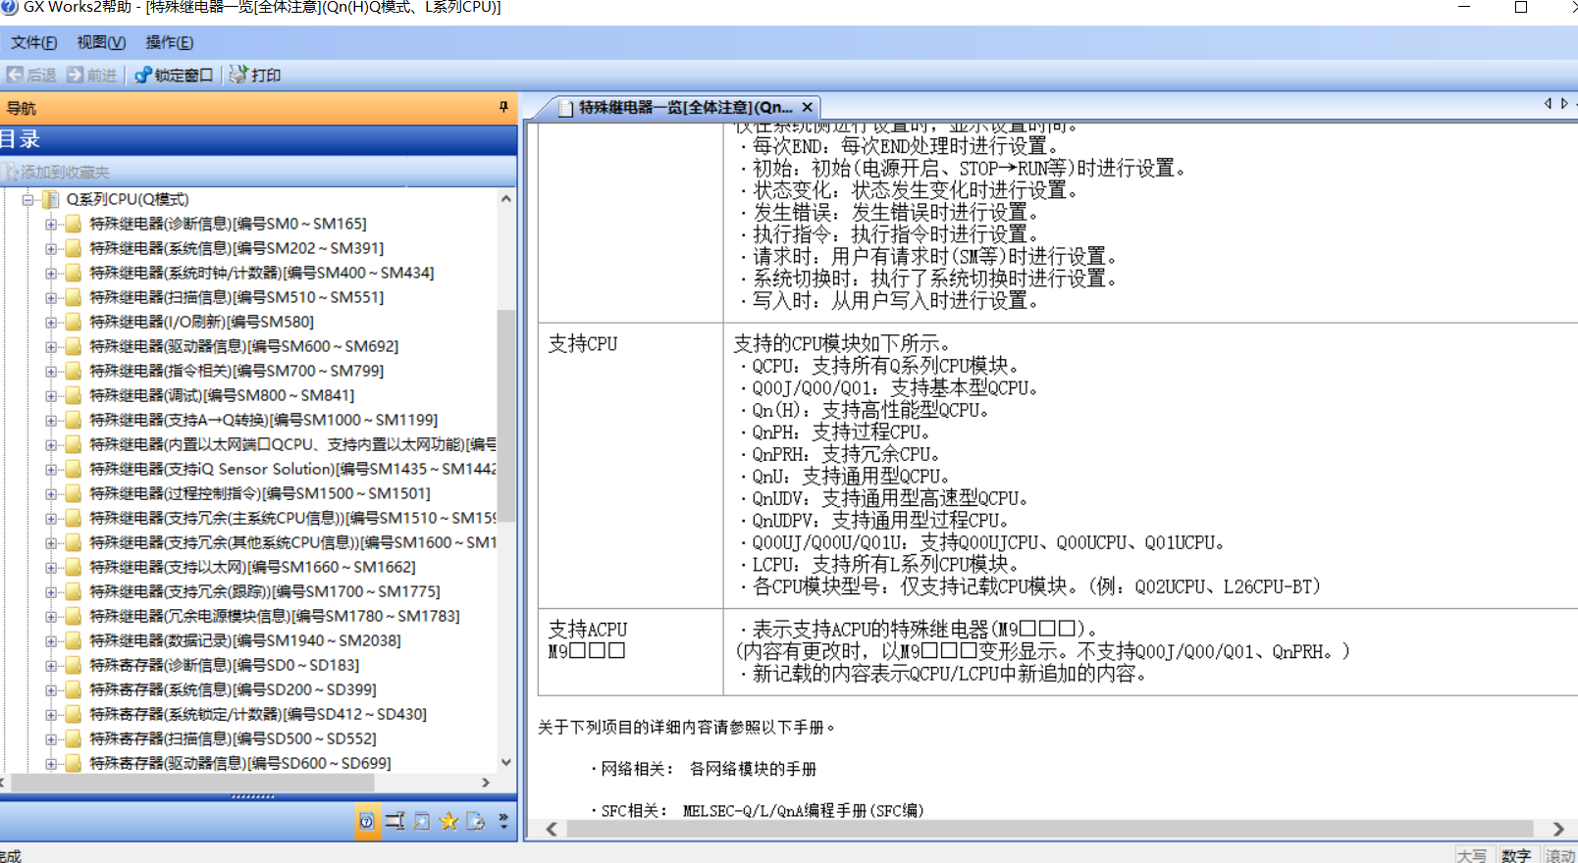Expand 特殊继电器(调试) SM800~SM841 node

[x=51, y=395]
